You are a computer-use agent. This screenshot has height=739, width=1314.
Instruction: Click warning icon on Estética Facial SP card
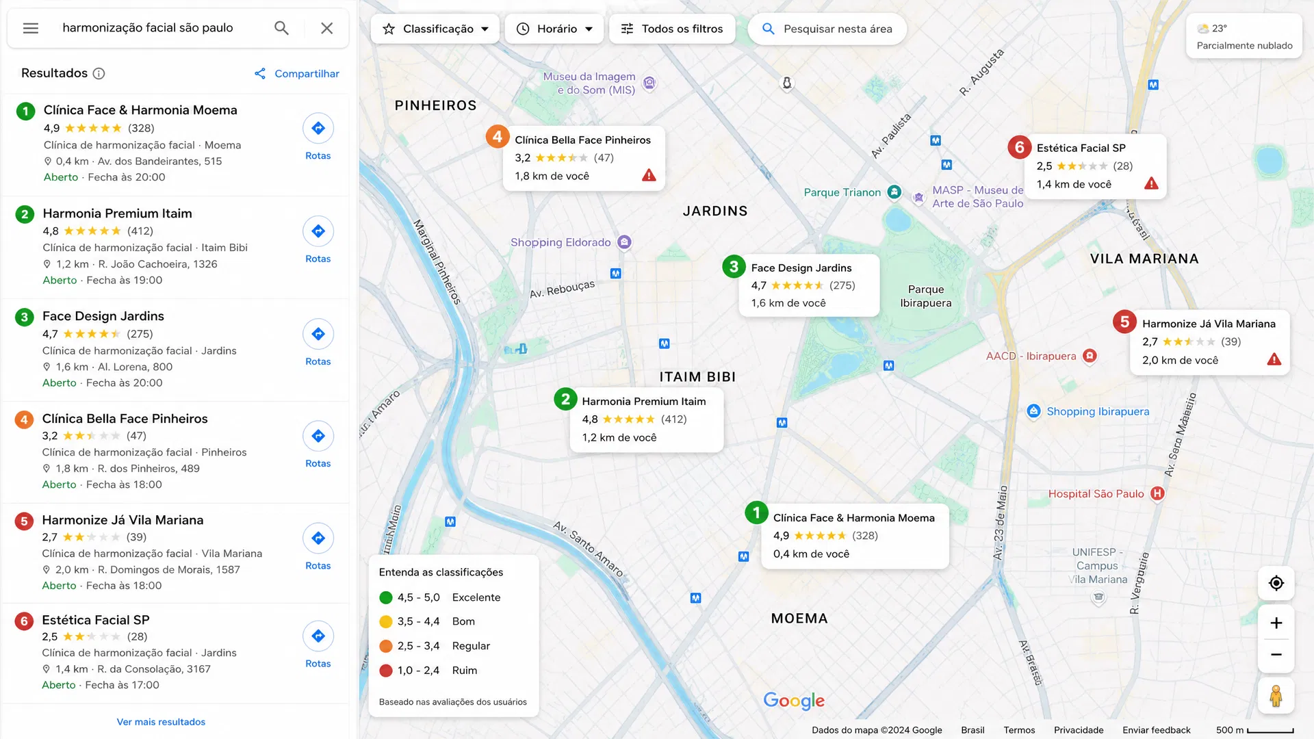point(1152,183)
